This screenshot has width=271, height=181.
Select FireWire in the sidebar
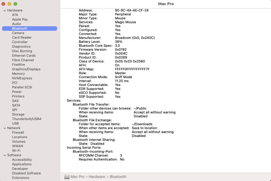[x=18, y=65]
